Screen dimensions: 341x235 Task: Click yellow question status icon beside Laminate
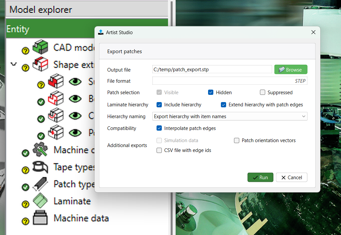click(x=26, y=204)
